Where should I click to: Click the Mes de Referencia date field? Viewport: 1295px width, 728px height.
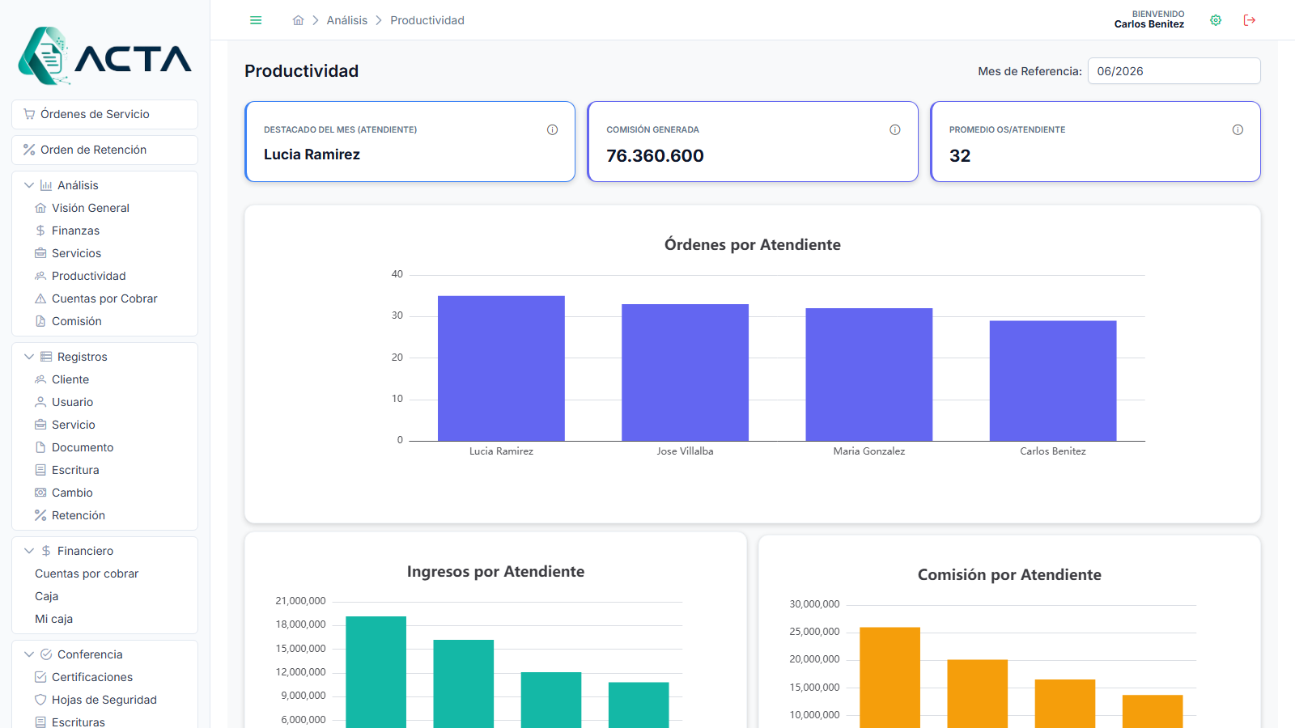(1174, 71)
